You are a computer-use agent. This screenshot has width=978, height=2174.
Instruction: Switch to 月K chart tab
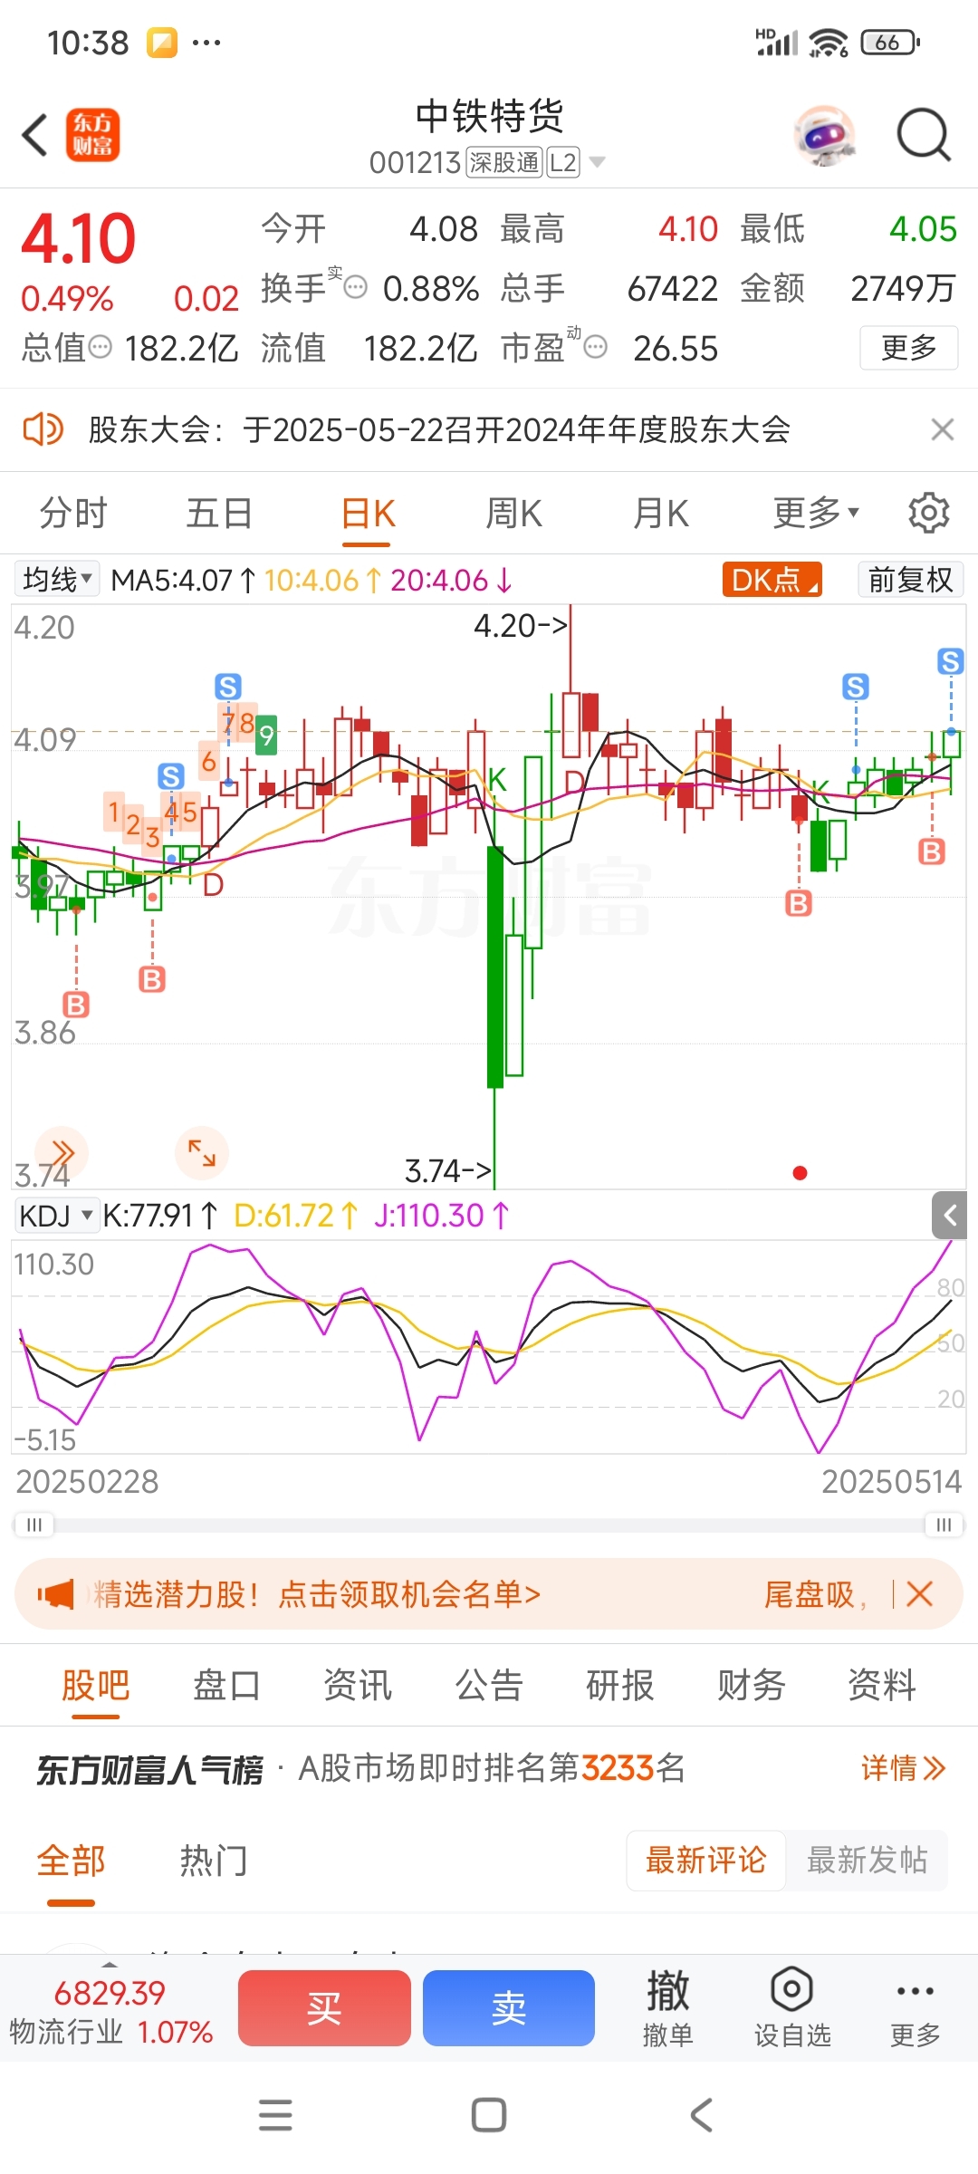point(660,514)
